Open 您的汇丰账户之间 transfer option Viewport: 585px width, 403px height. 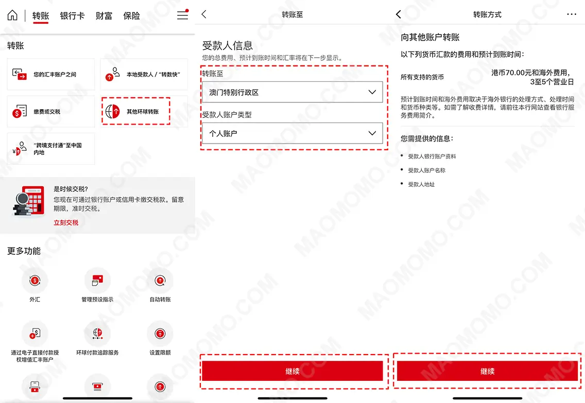point(51,74)
